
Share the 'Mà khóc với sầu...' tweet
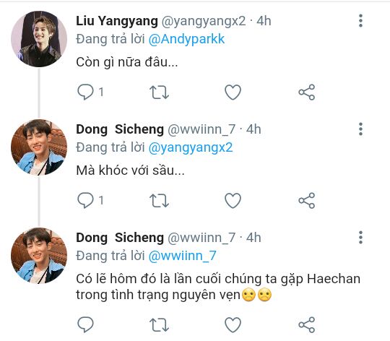point(307,200)
